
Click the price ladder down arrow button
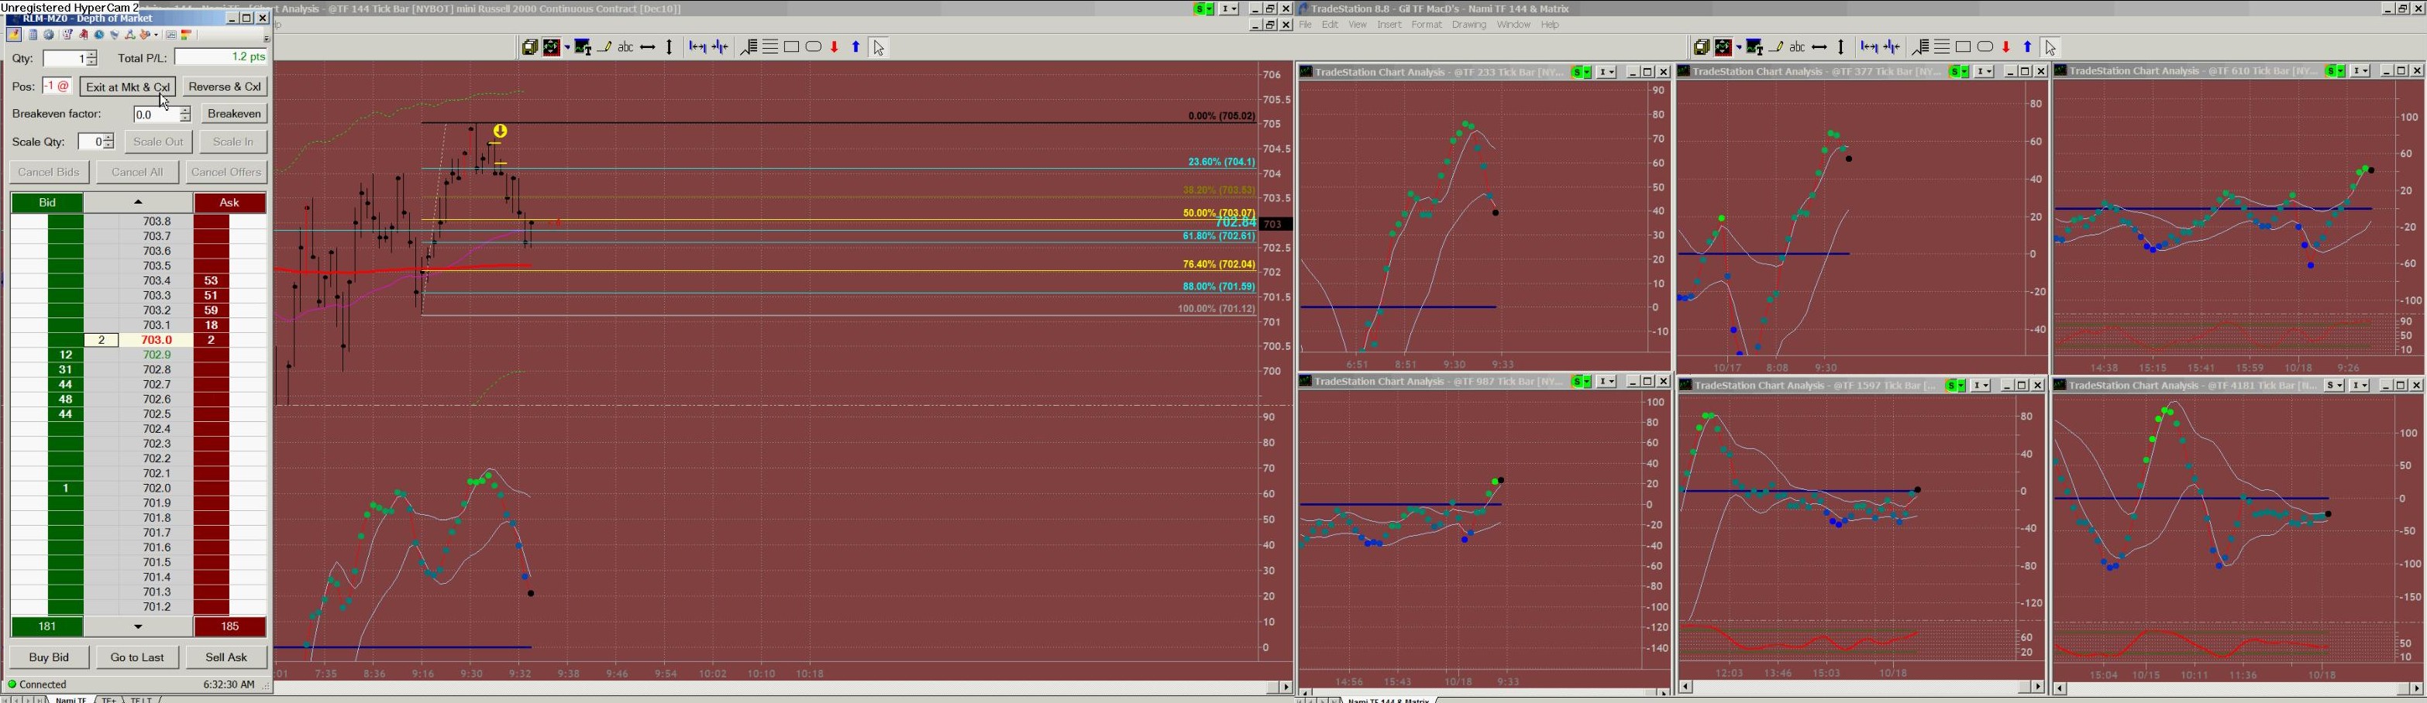139,627
